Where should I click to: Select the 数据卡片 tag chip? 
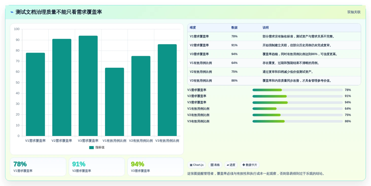click(x=250, y=165)
